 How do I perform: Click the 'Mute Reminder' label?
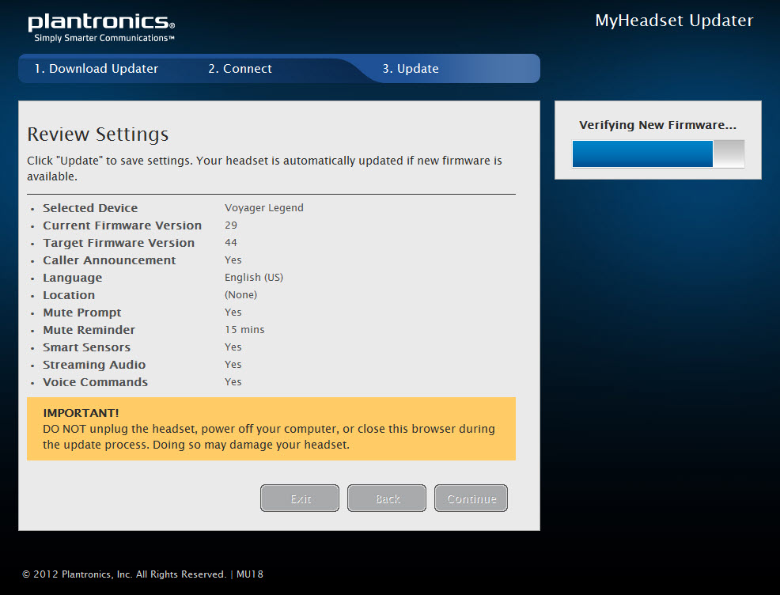coord(89,330)
